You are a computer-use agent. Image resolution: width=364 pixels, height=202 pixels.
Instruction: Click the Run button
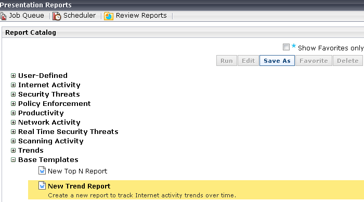click(x=227, y=61)
